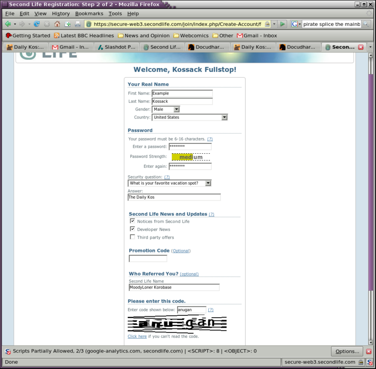Click the lock icon in the address bar
The width and height of the screenshot is (376, 369).
coord(267,24)
